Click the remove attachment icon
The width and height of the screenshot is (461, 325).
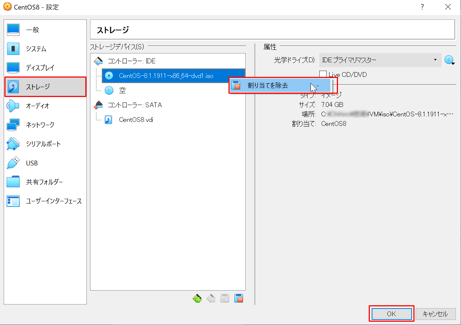239,299
